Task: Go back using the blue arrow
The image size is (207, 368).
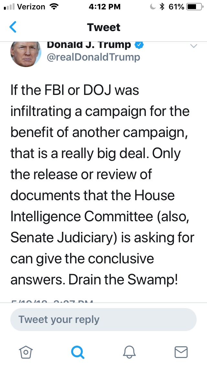Action: coord(13,27)
